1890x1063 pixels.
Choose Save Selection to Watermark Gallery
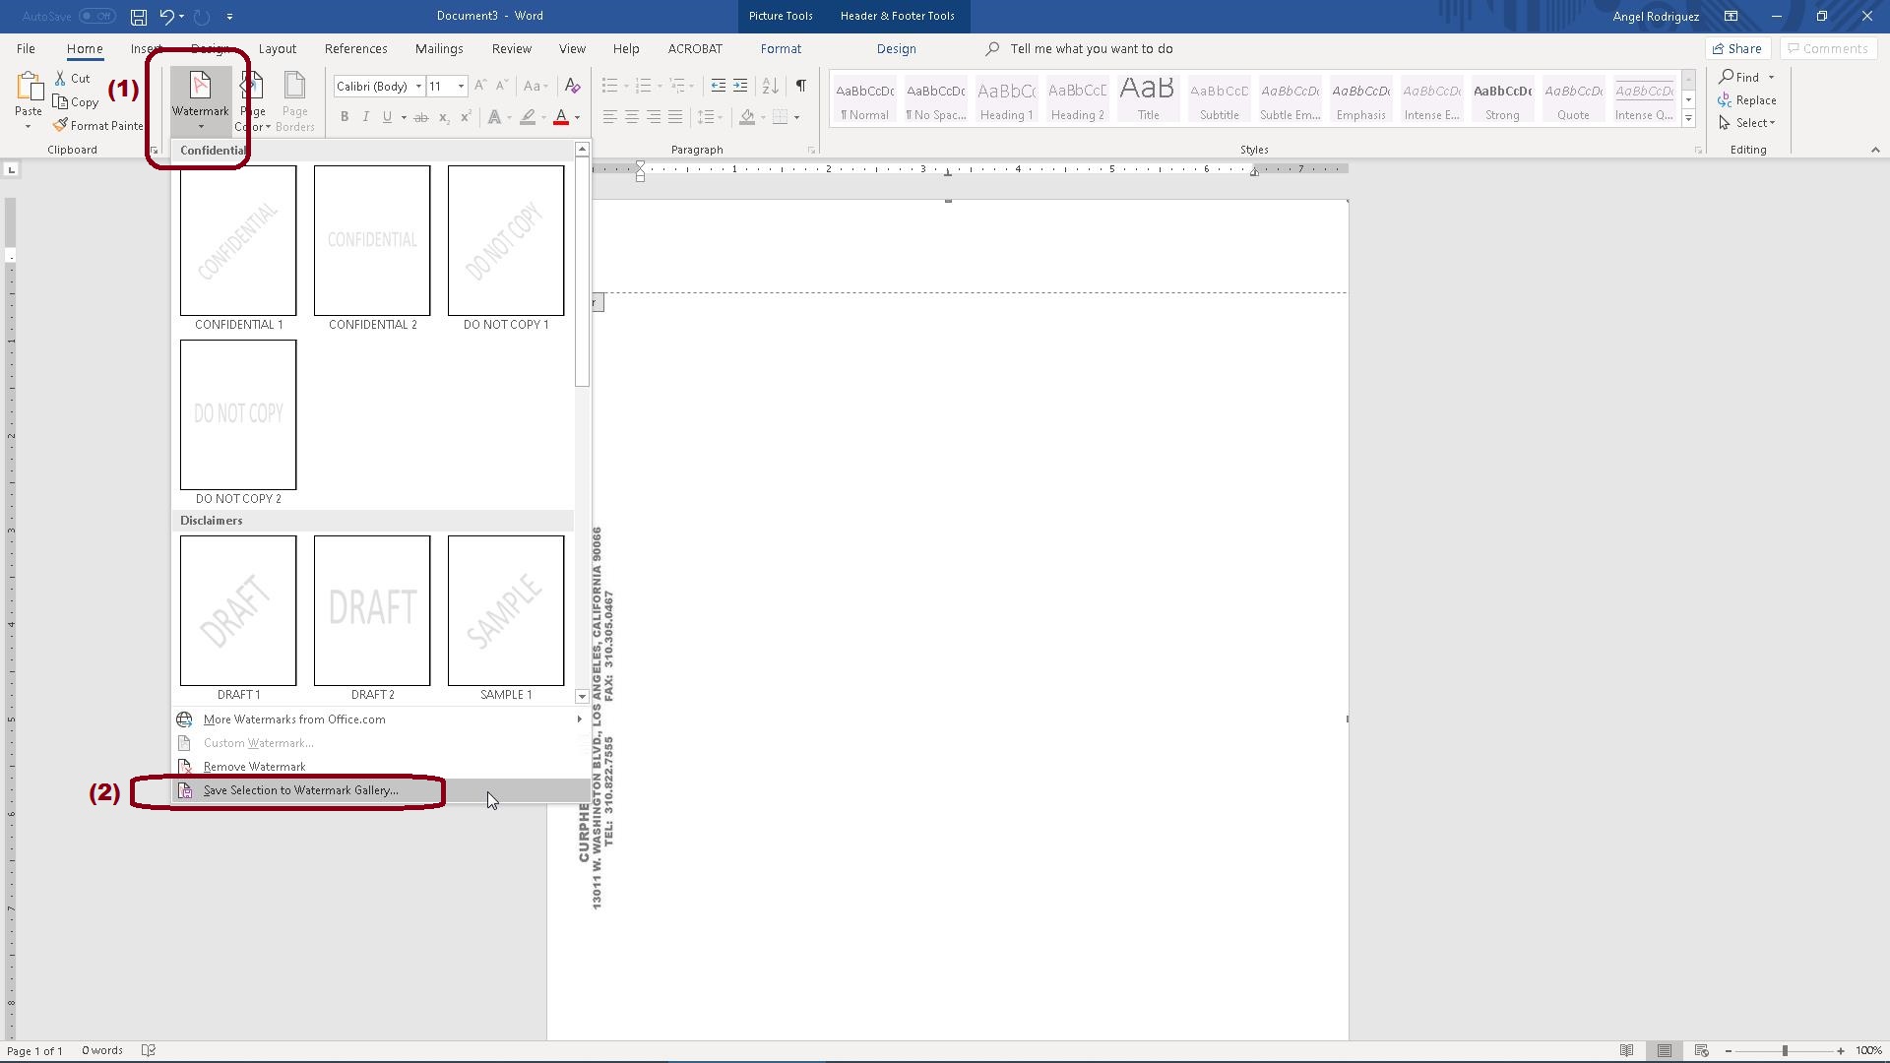(300, 790)
